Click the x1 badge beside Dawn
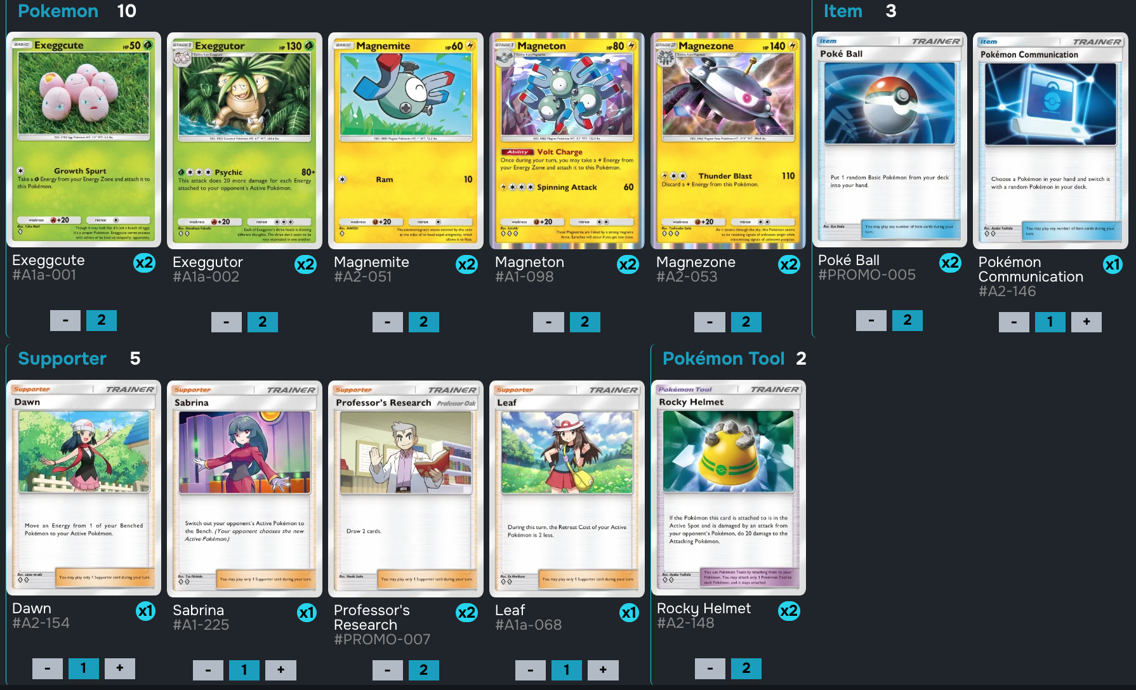The height and width of the screenshot is (690, 1136). point(145,611)
